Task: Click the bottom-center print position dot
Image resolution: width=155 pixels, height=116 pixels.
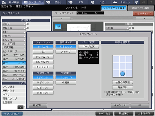Action: [x=123, y=74]
